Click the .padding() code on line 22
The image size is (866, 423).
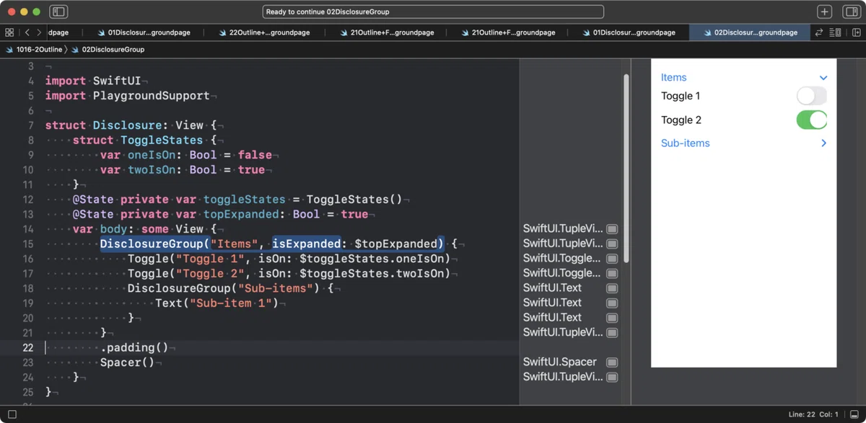click(x=134, y=347)
